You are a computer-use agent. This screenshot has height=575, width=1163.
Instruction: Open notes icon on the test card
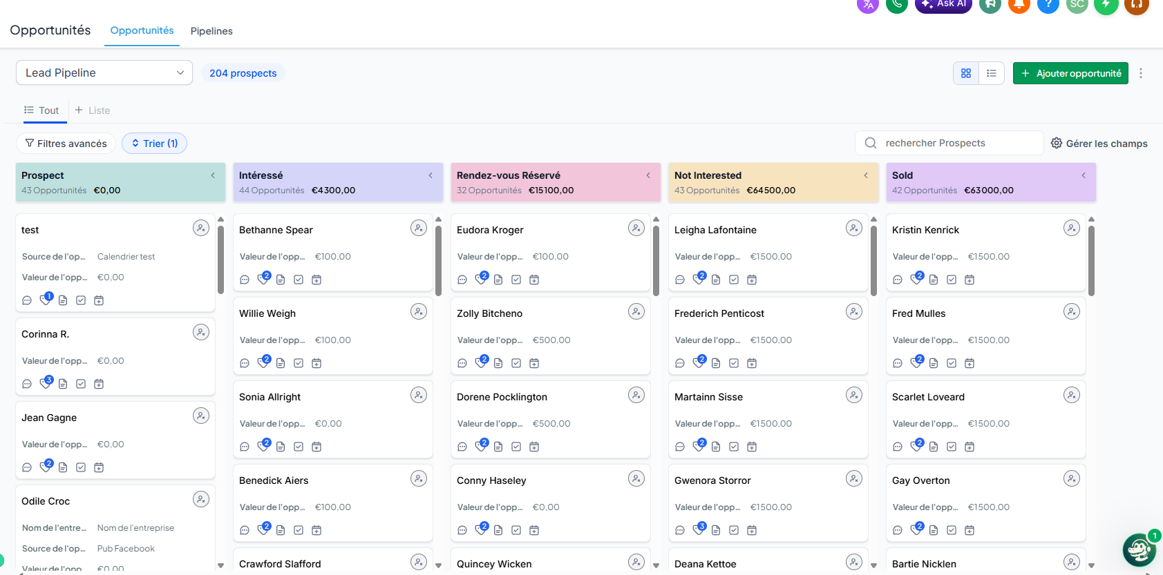point(63,300)
